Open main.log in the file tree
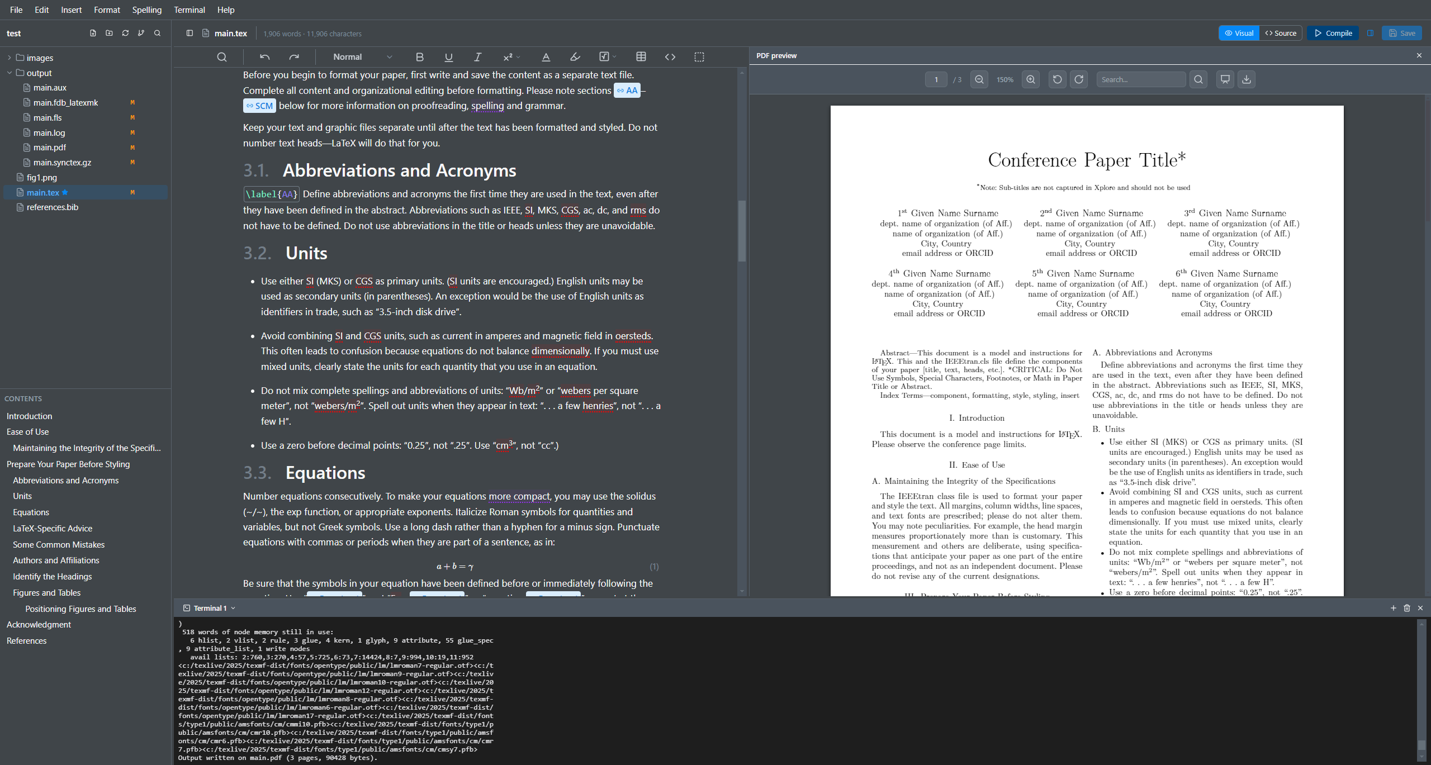1431x765 pixels. click(x=49, y=133)
